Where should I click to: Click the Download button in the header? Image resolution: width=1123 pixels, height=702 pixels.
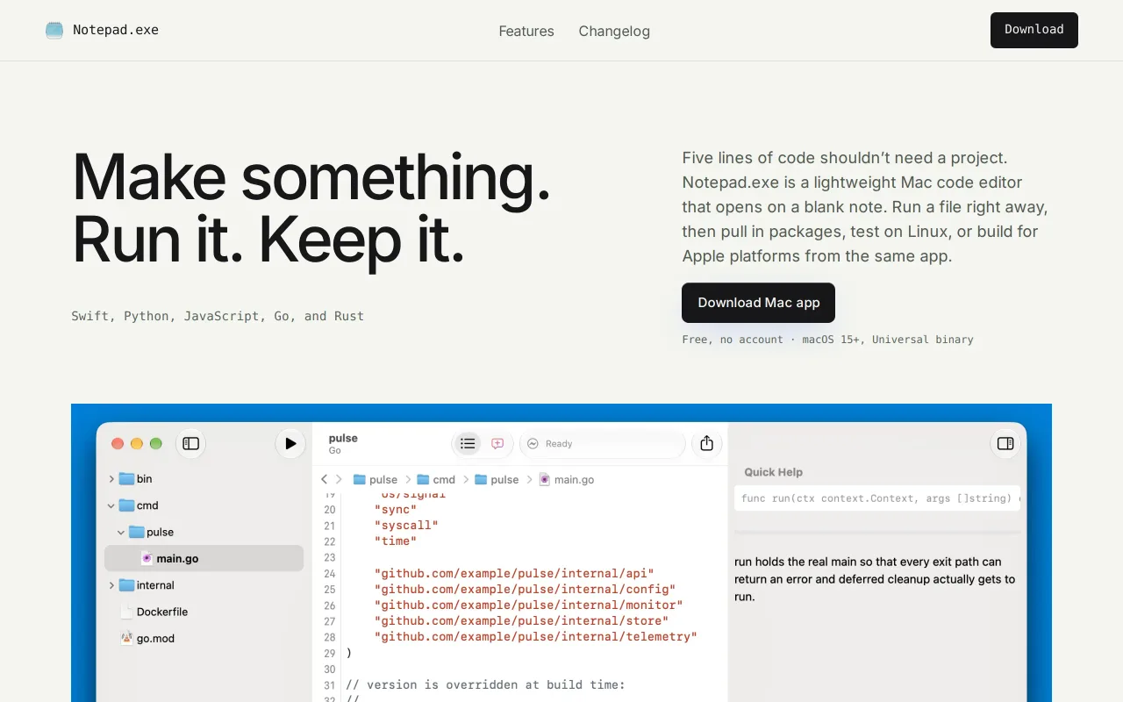click(x=1034, y=30)
